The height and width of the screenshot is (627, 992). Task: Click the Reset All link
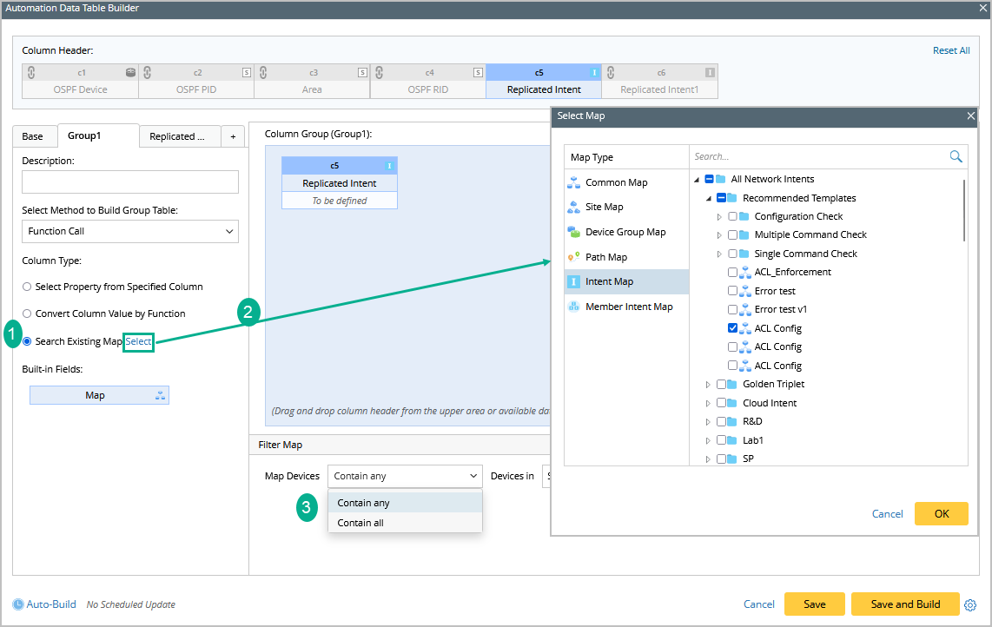[x=951, y=50]
